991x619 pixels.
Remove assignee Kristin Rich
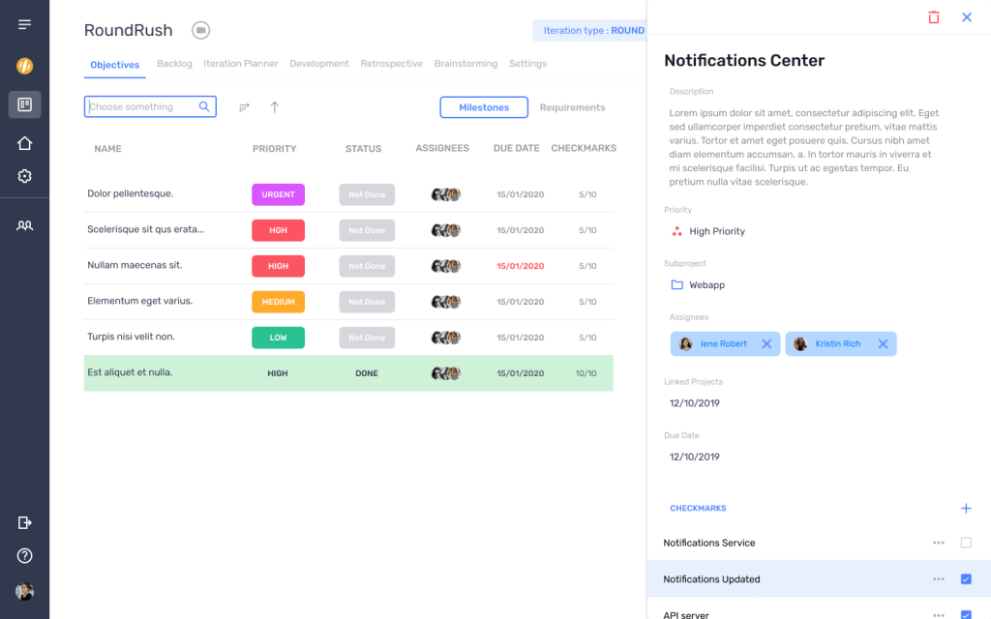pyautogui.click(x=883, y=344)
